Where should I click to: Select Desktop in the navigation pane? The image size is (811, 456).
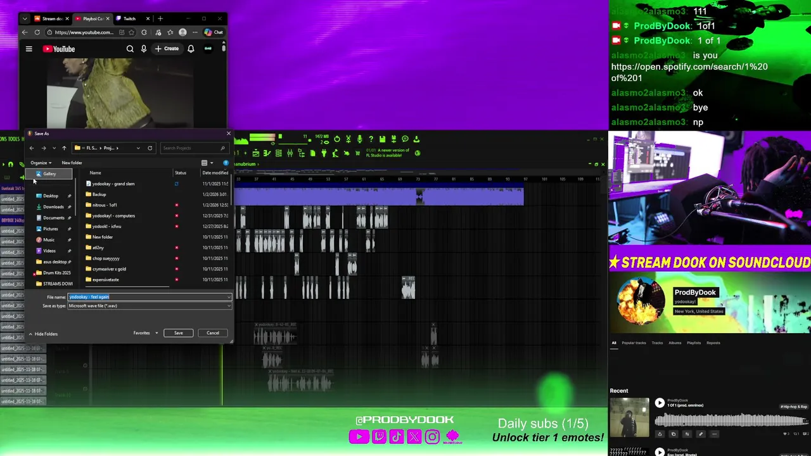[51, 196]
